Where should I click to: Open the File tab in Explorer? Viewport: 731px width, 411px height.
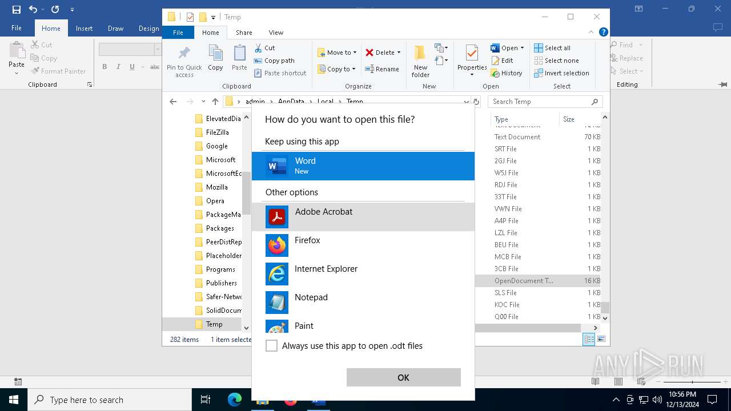[178, 33]
